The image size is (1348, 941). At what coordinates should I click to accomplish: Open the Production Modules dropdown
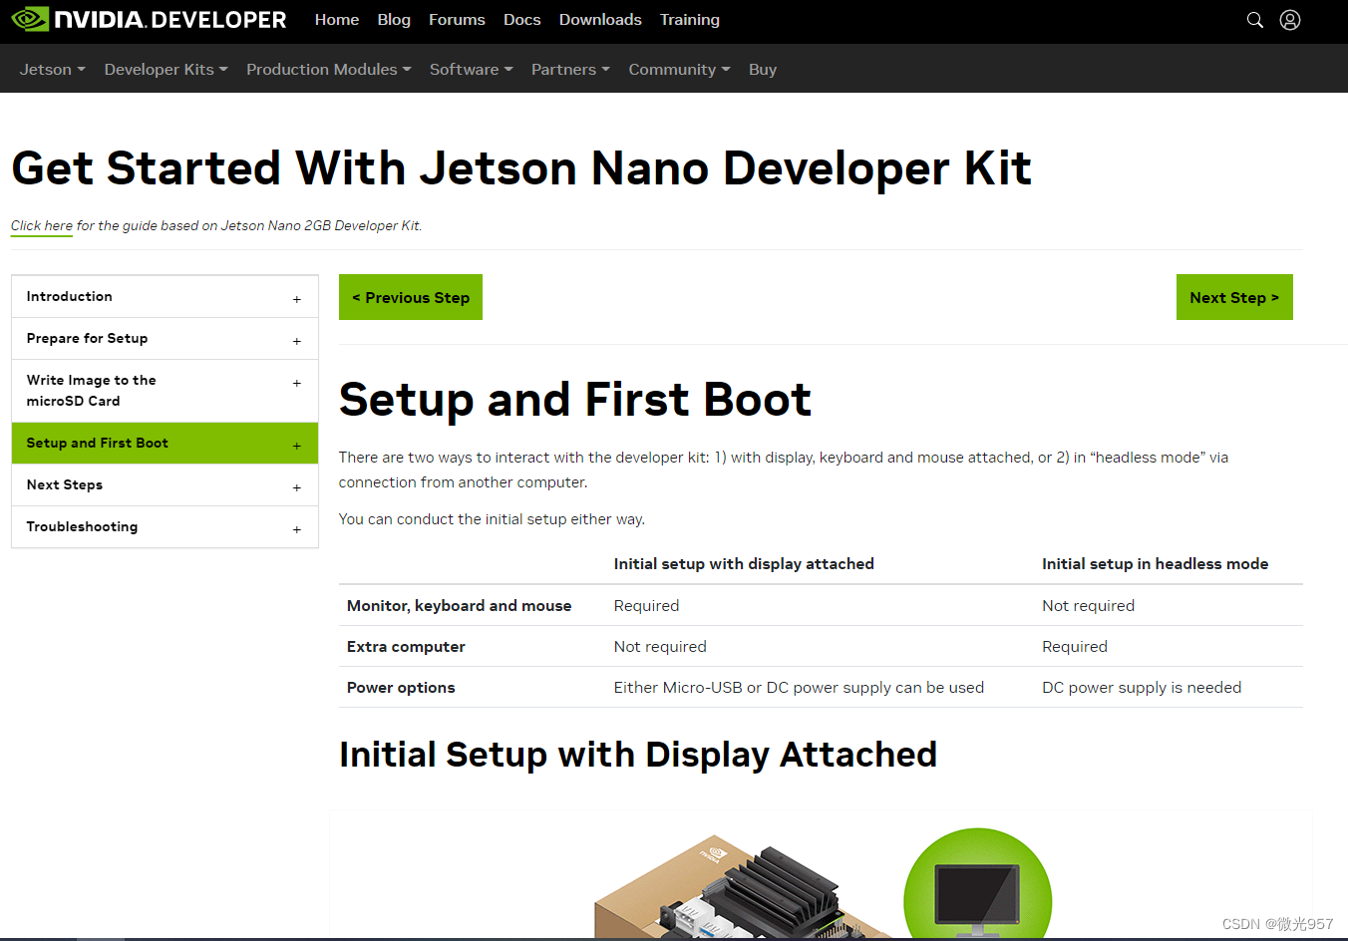[329, 69]
